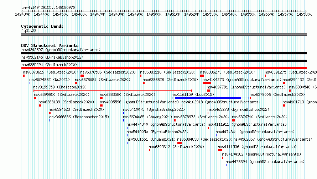
Task: Open nsv6391275 variant label
Action: (x=291, y=72)
